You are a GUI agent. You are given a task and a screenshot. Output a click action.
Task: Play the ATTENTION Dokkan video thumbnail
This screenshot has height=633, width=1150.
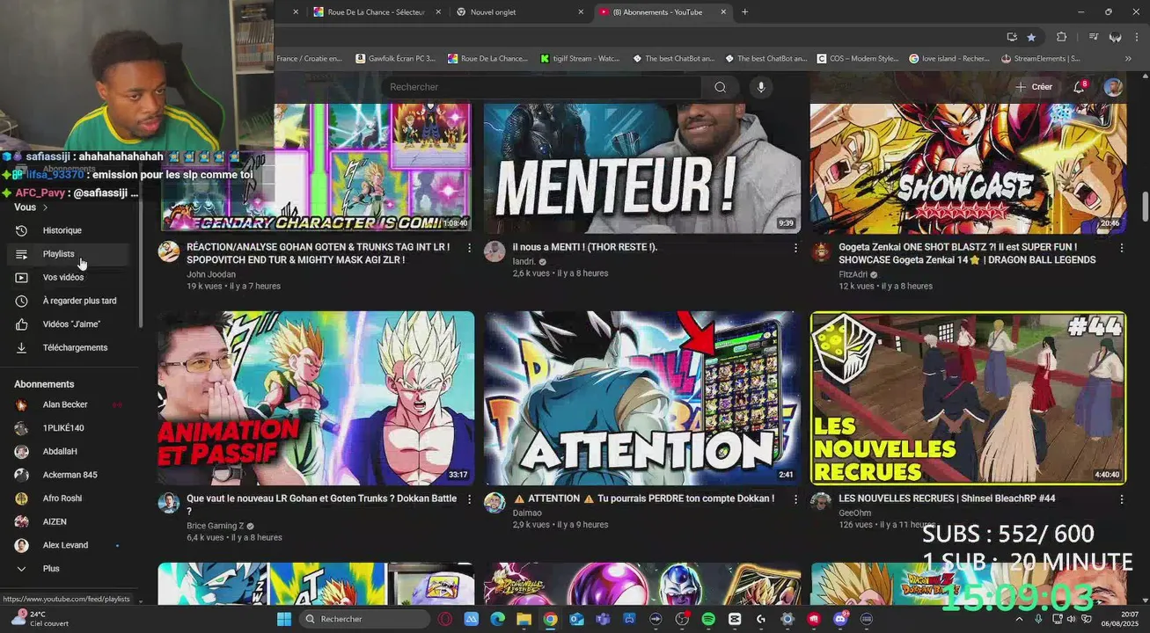pos(642,397)
